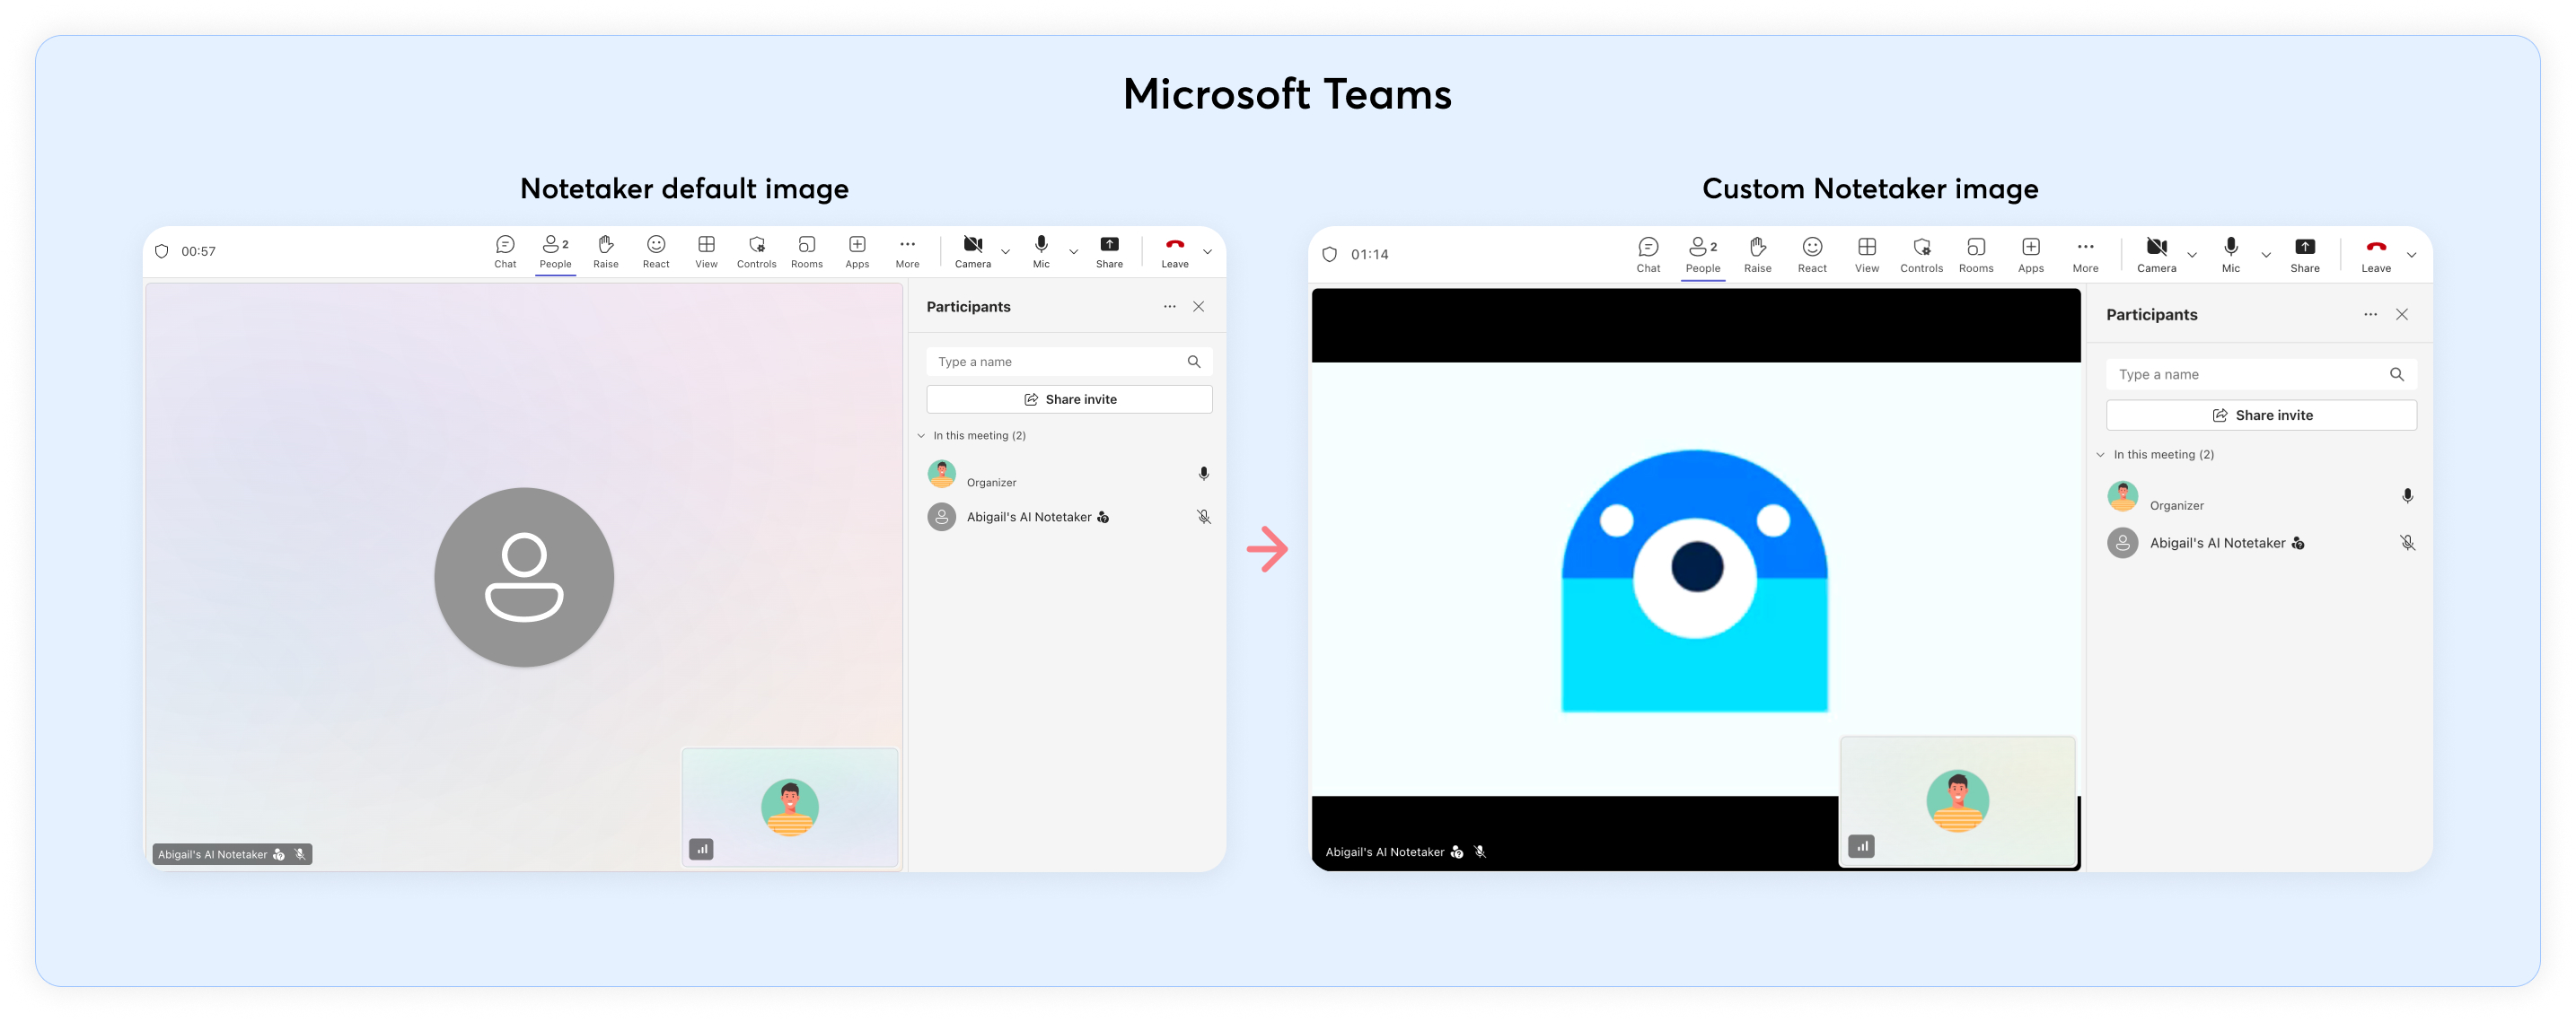Image resolution: width=2576 pixels, height=1022 pixels.
Task: Click organizer self-view thumbnail in 01:14 meeting
Action: (1957, 800)
